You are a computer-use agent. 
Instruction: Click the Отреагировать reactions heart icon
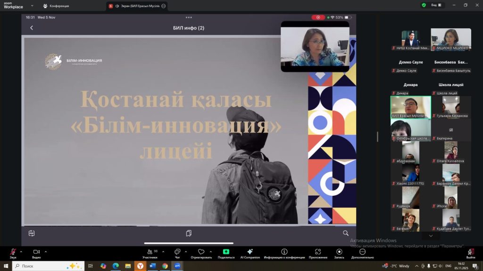[201, 253]
